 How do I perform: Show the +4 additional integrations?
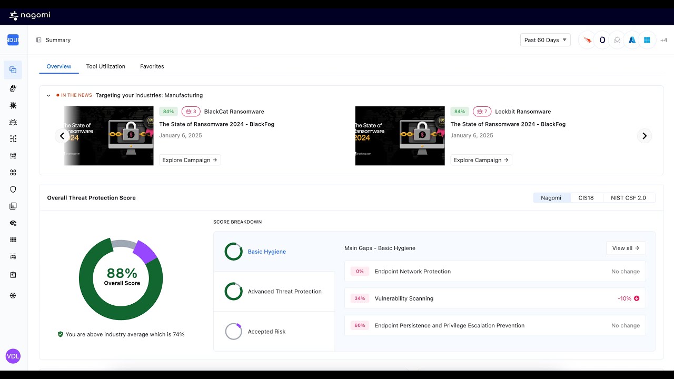[x=663, y=40]
